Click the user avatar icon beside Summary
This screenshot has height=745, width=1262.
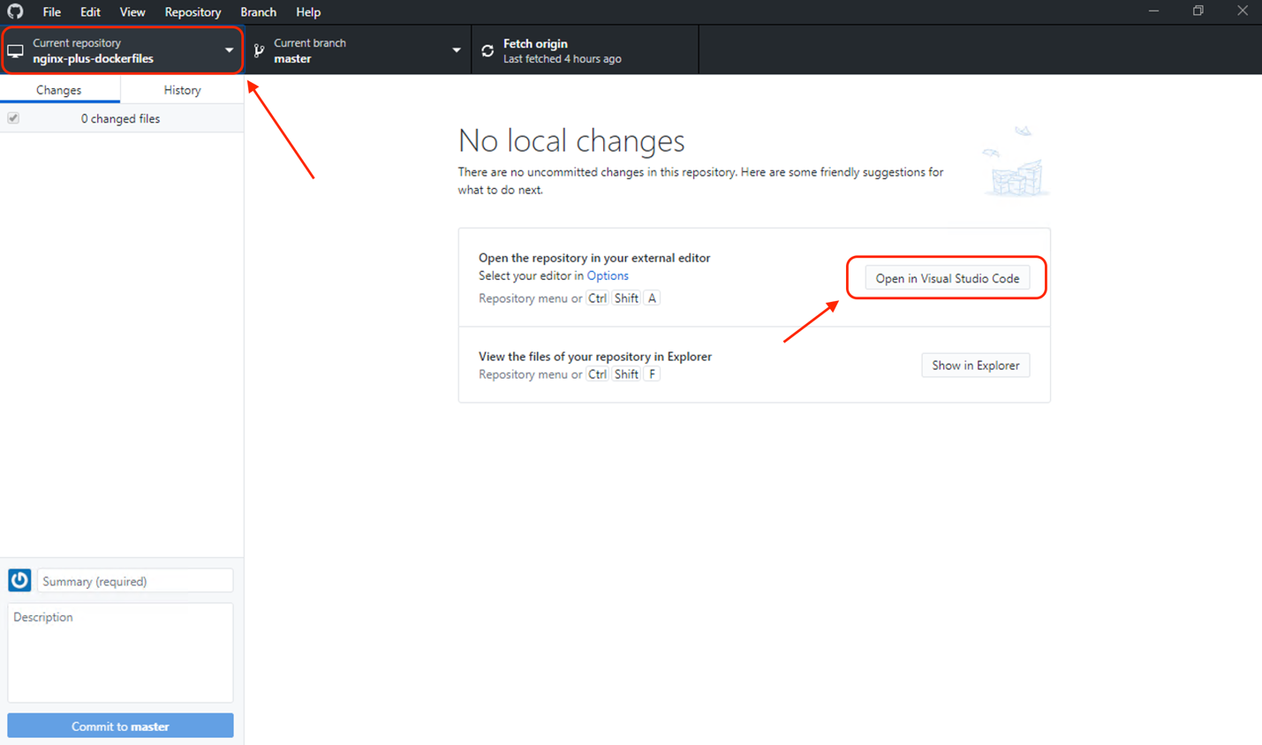click(x=19, y=580)
